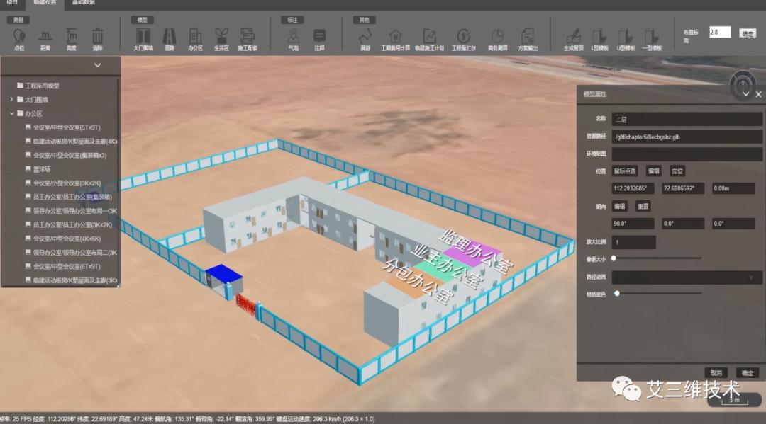Screen dimensions: 766x424
Task: Click the 生成屋顶 generate roof icon
Action: [x=573, y=36]
